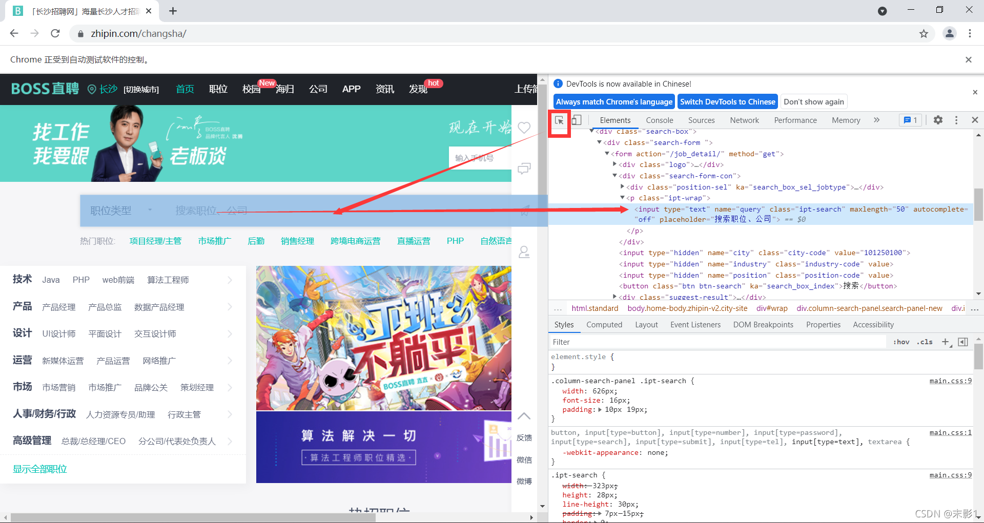The image size is (984, 523).
Task: Expand the position-sel div node
Action: (622, 187)
